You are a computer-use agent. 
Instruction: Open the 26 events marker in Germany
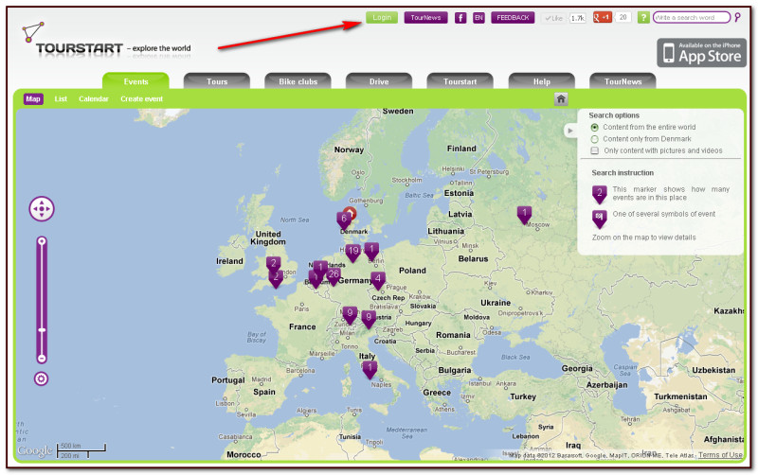tap(334, 276)
